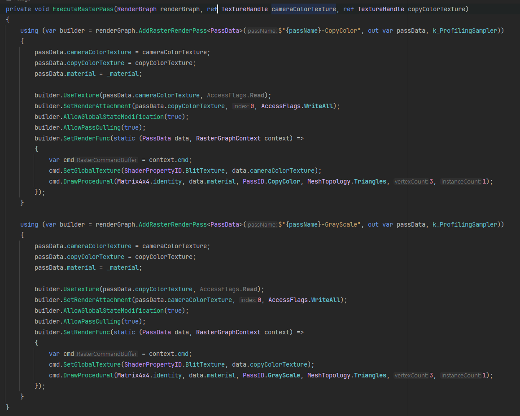
Task: Click the TextureHandle type before cameraColorTexture parameter
Action: coord(245,9)
